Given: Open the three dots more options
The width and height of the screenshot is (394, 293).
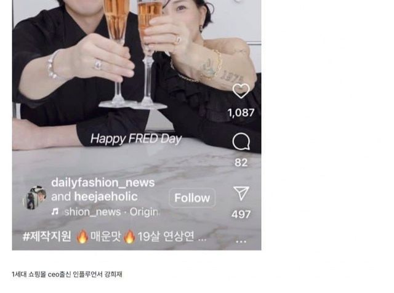Looking at the screenshot, I should point(241,241).
